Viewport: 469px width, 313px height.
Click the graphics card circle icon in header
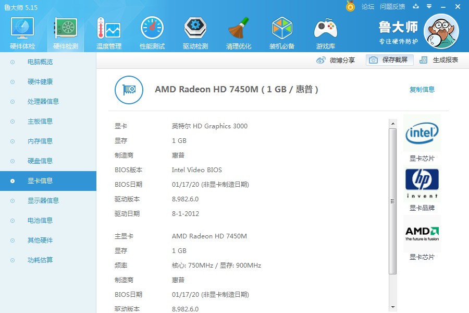tap(129, 90)
